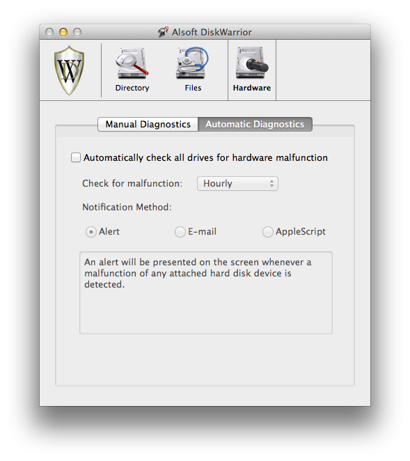The width and height of the screenshot is (410, 461).
Task: Click the alert description text box
Action: [206, 292]
